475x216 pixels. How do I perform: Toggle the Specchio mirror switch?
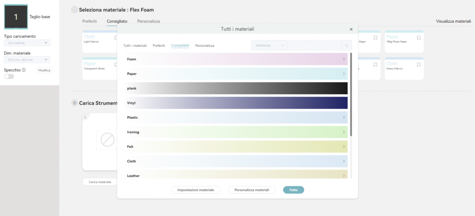(9, 77)
